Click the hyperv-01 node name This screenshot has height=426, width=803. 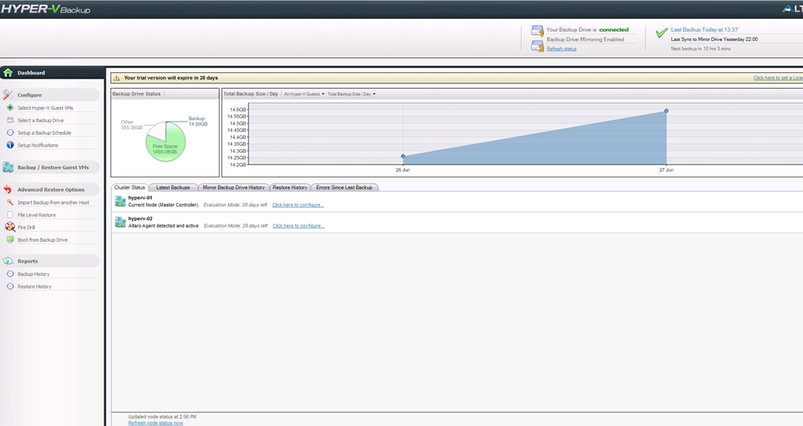(x=140, y=198)
